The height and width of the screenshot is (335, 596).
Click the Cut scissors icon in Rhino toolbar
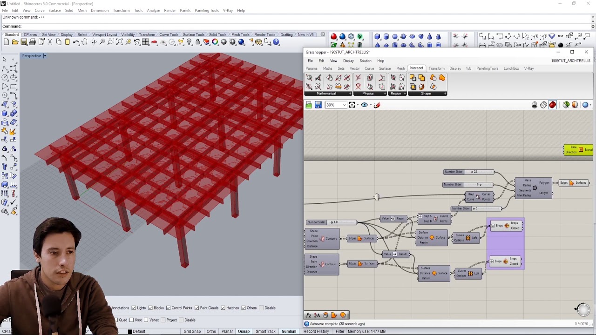coord(50,42)
